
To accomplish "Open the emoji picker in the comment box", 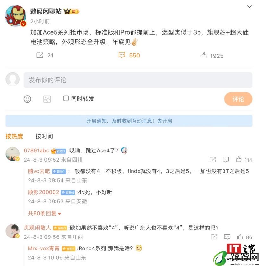I will [x=27, y=99].
